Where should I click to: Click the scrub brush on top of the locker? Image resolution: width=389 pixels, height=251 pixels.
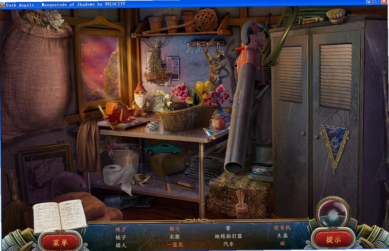tap(336, 16)
